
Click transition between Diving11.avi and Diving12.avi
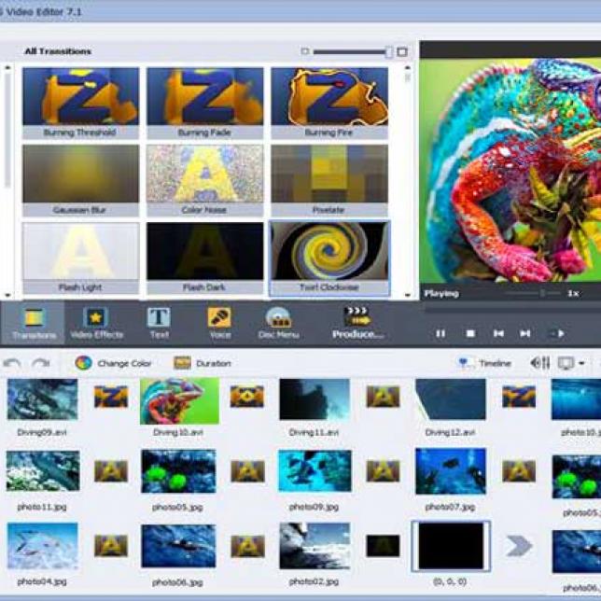[x=383, y=397]
